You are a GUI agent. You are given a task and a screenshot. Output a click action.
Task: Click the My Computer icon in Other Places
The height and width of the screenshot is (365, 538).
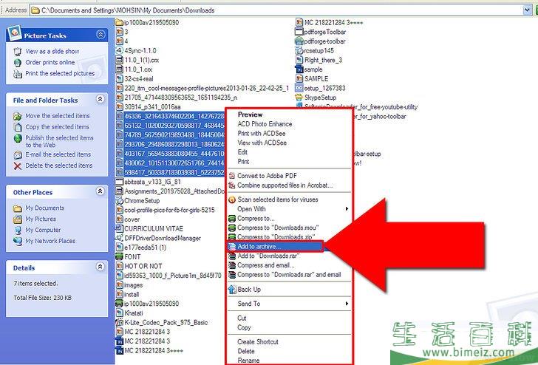tap(18, 231)
